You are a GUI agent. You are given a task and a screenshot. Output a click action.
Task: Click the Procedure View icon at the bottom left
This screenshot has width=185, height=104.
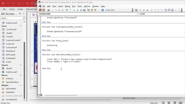click(39, 95)
